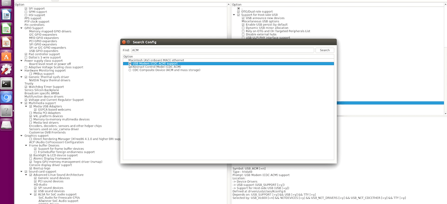Collapse the Graphics support tree node
The image size is (447, 204).
(x=21, y=136)
